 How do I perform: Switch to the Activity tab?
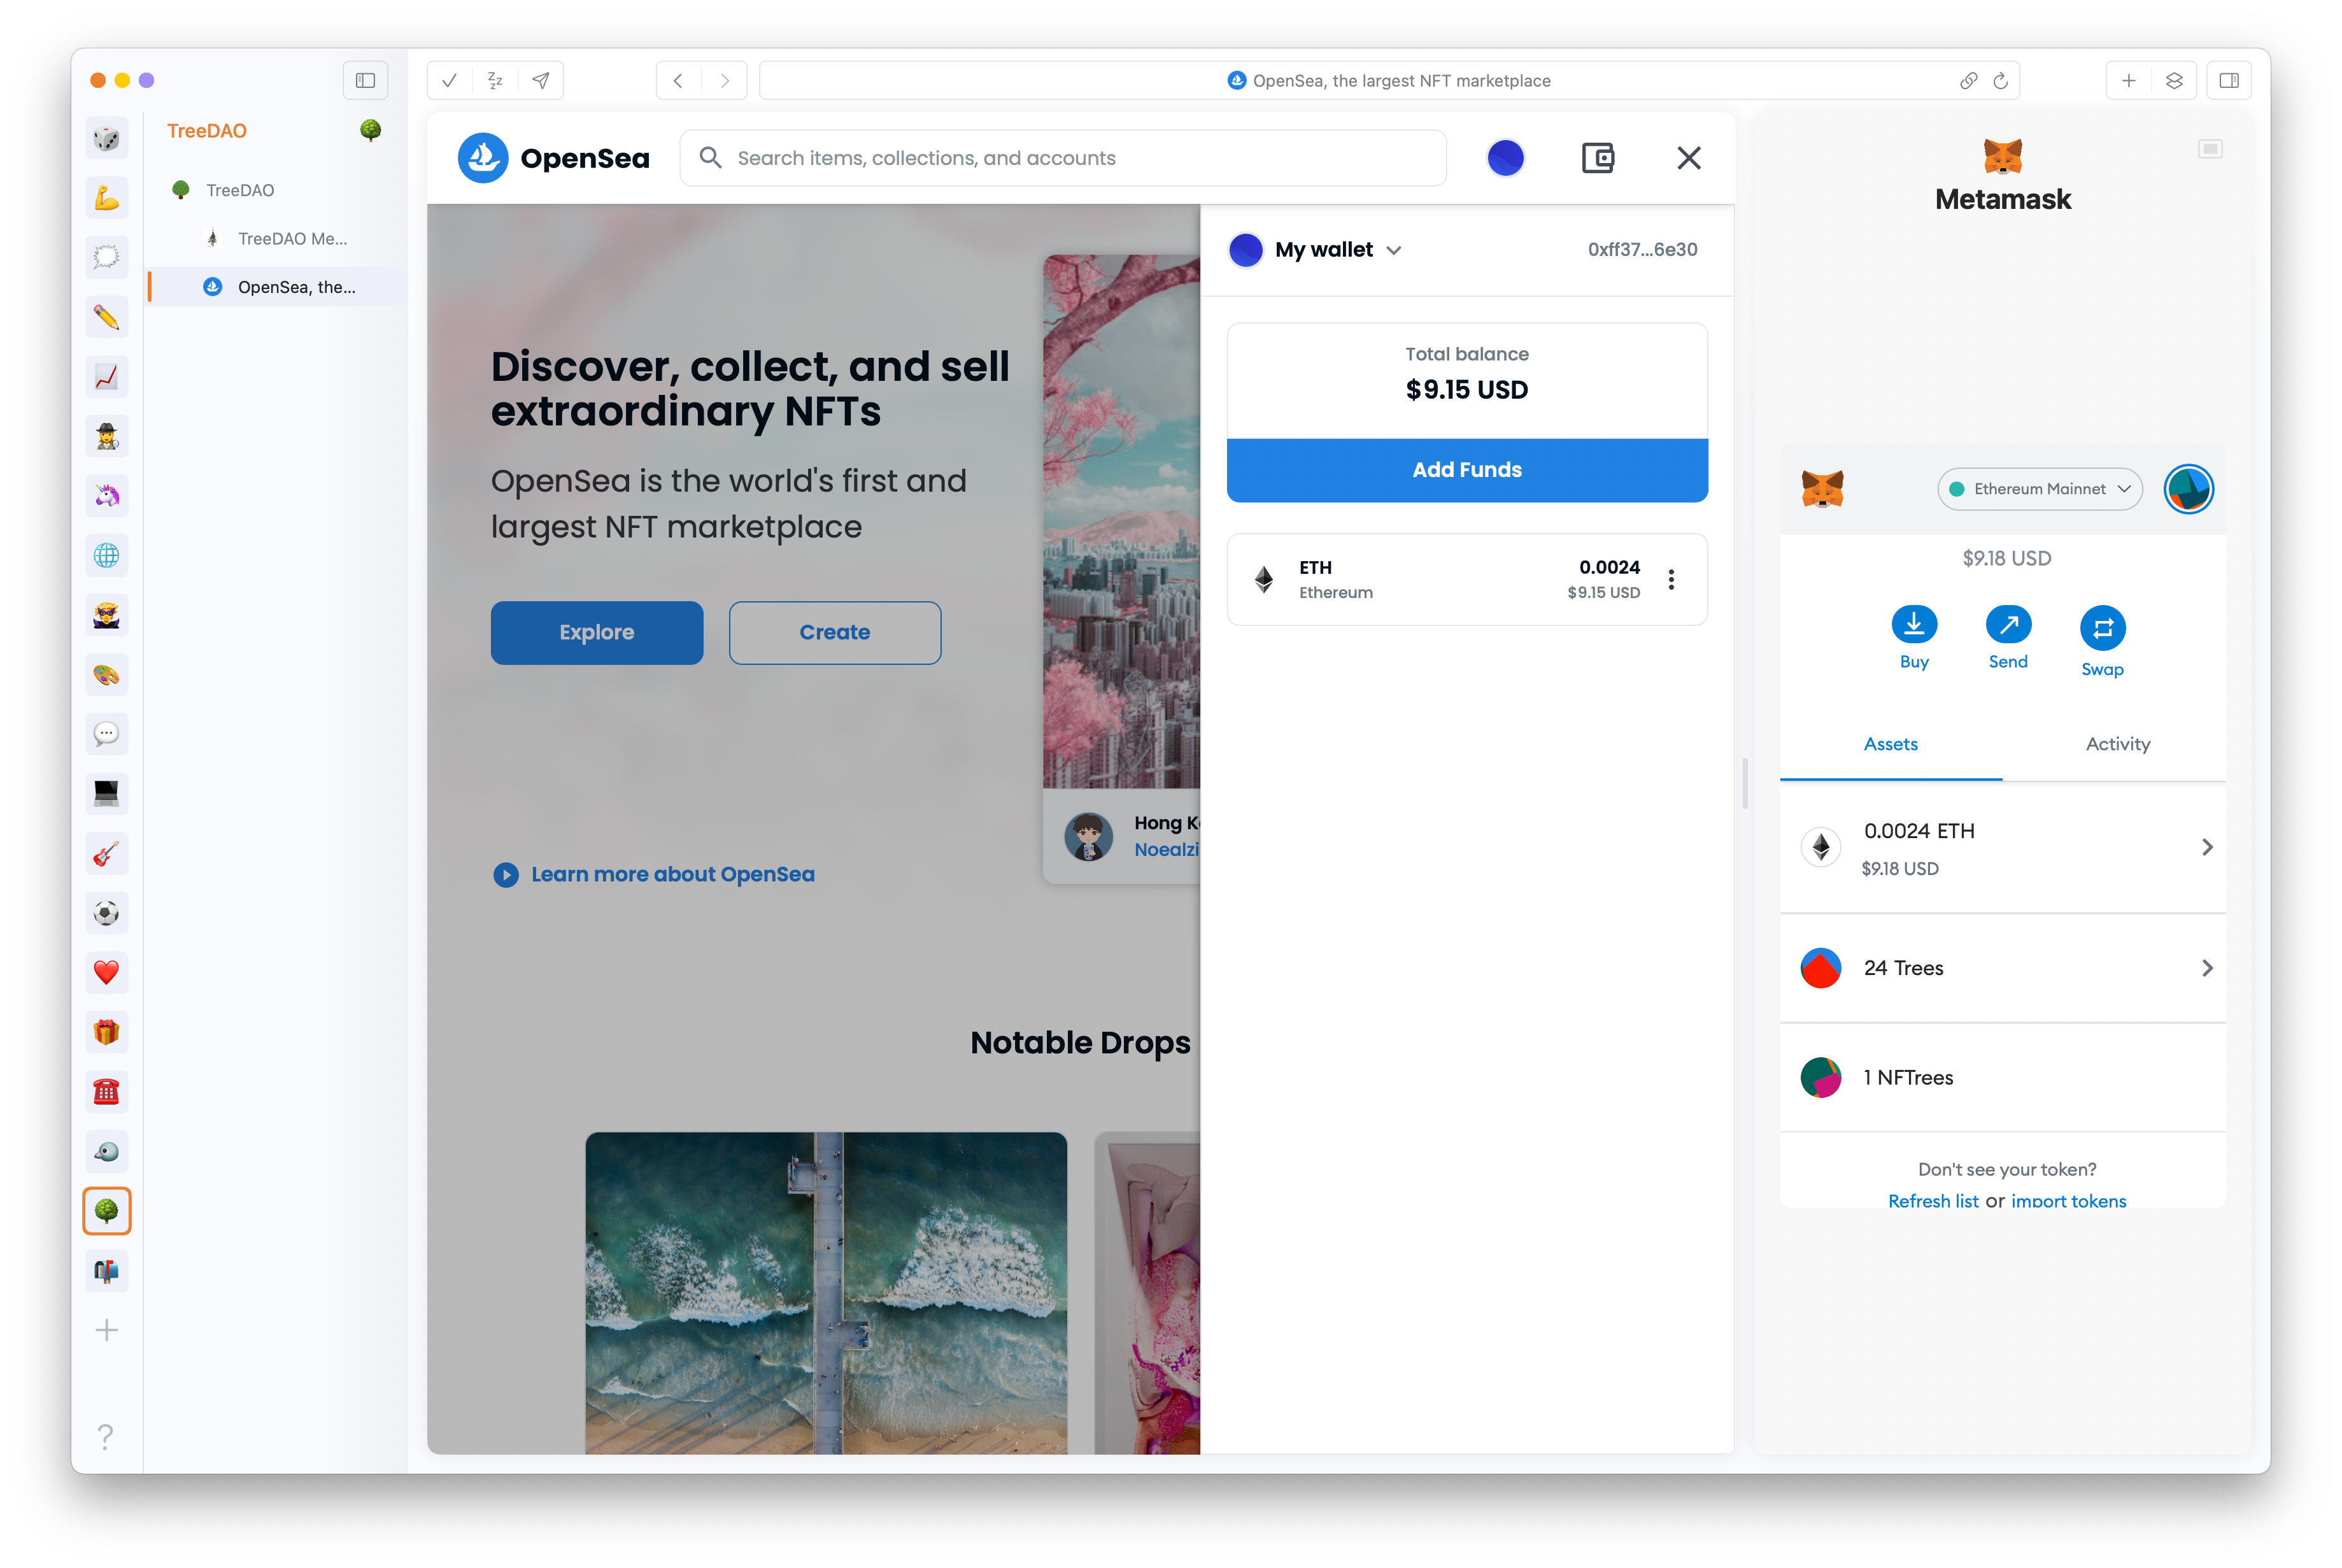2117,744
